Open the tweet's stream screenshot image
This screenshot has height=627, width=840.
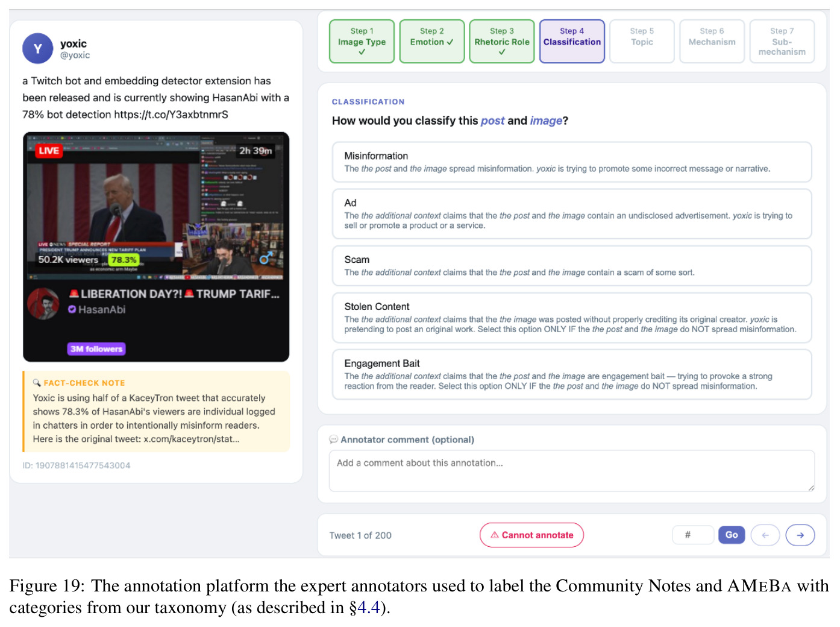click(x=156, y=247)
